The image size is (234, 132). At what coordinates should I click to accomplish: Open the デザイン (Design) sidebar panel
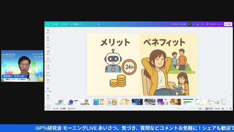[x=48, y=32]
